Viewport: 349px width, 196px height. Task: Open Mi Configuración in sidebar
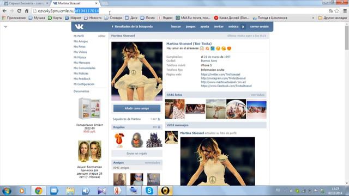coord(84,84)
